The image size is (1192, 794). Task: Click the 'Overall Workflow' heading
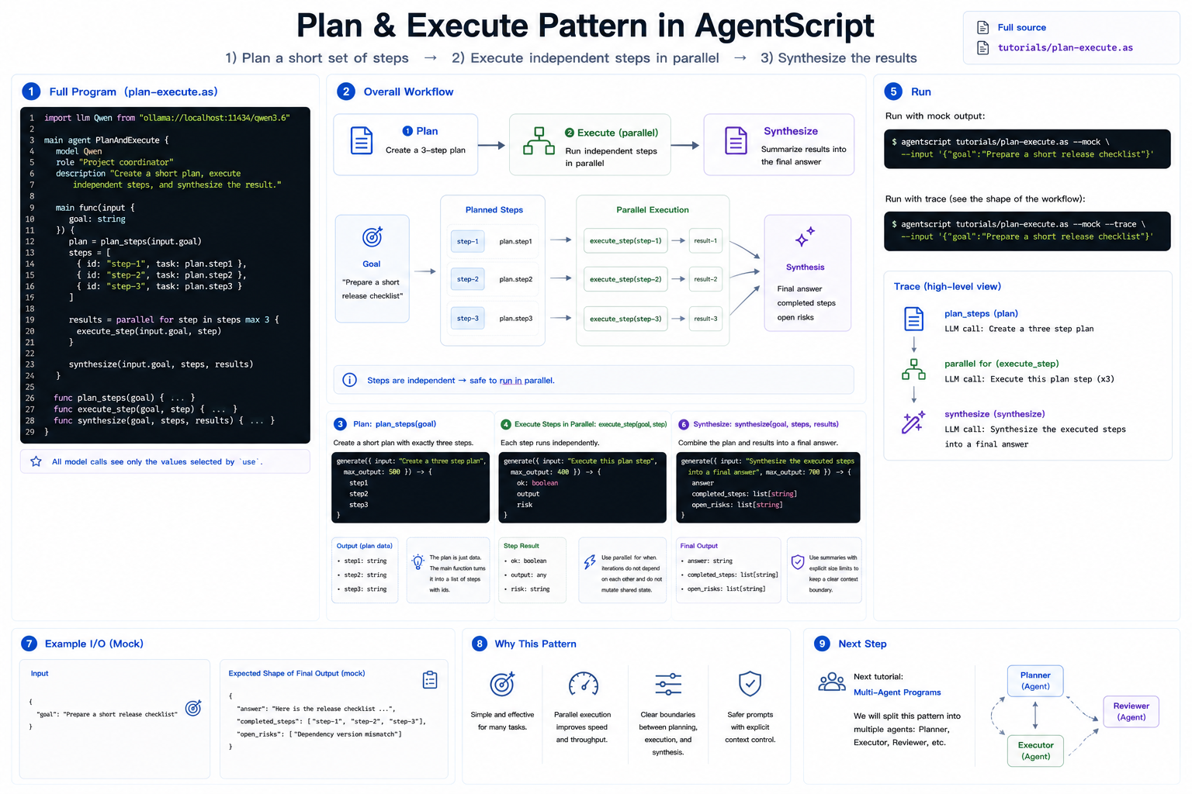408,91
